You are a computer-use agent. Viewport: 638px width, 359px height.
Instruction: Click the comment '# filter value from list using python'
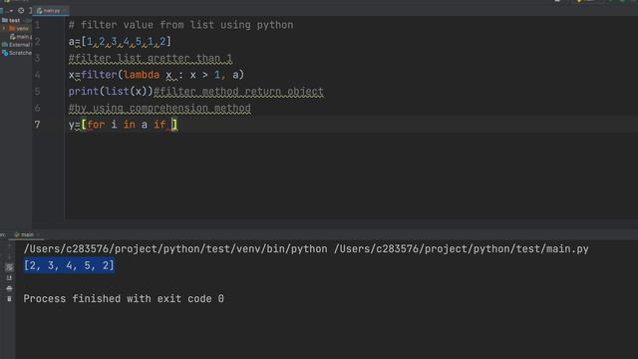[x=180, y=25]
